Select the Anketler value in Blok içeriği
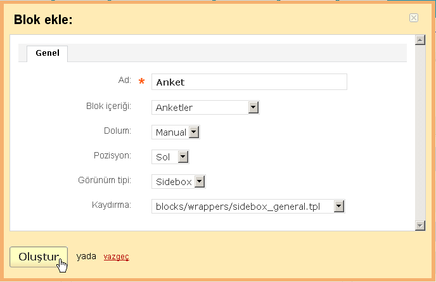The height and width of the screenshot is (282, 436). (174, 108)
